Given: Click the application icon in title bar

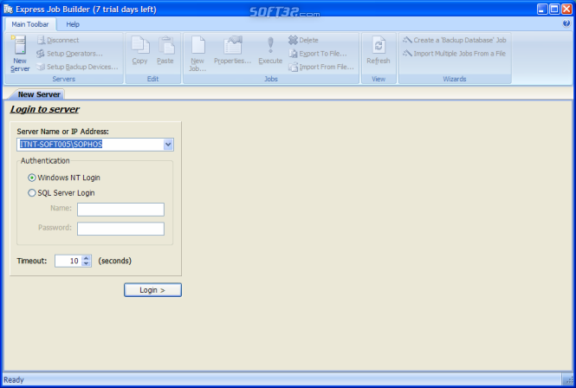Looking at the screenshot, I should click(8, 10).
